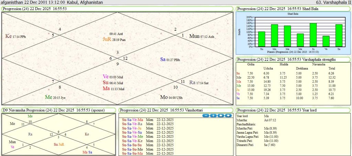Viewport: 352px width, 156px height.
Task: Expand the Su-Sa-Su-Su dasha entry
Action: coord(133,145)
